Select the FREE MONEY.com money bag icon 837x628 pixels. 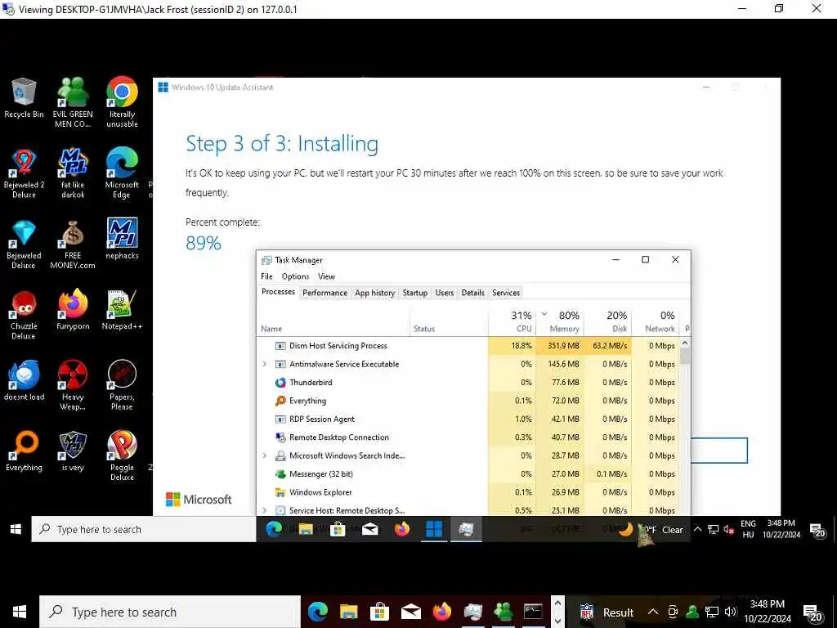click(73, 244)
